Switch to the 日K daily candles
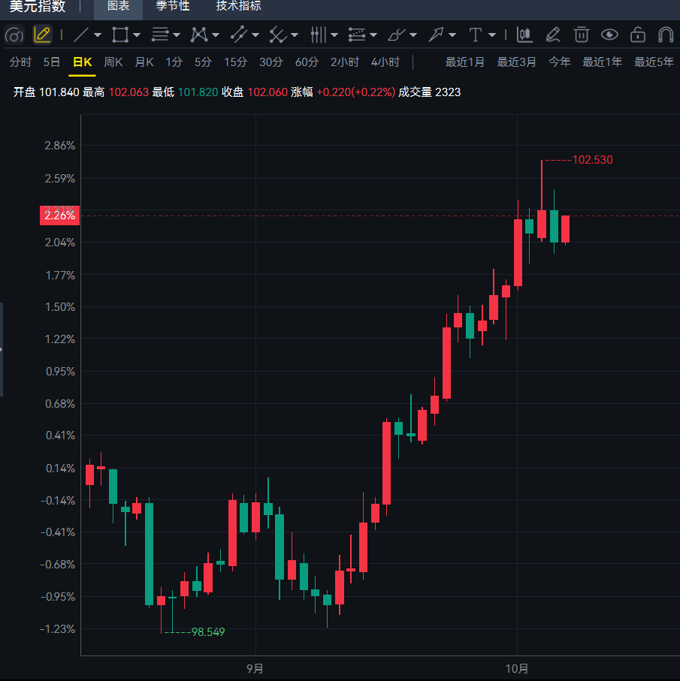 [x=83, y=62]
